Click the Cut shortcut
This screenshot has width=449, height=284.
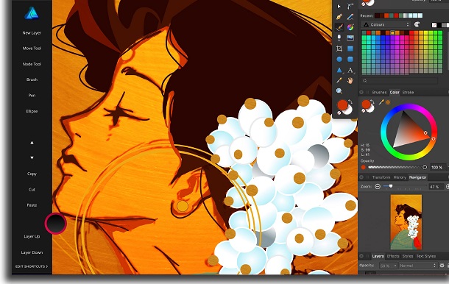click(32, 190)
